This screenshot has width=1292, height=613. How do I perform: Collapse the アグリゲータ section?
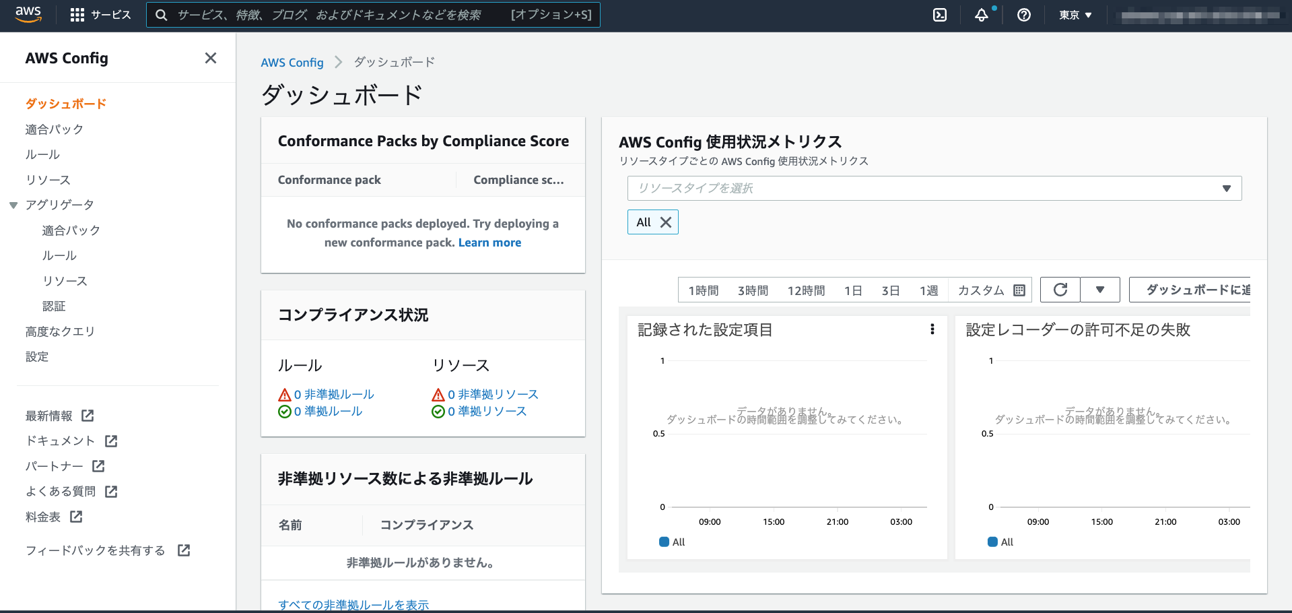(13, 205)
